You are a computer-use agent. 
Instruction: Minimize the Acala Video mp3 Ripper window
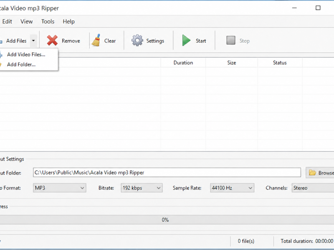294,8
